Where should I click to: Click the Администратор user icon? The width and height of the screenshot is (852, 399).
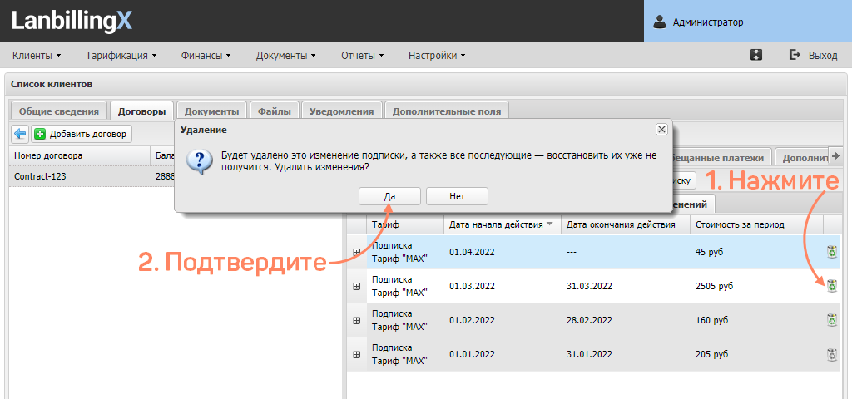coord(660,22)
